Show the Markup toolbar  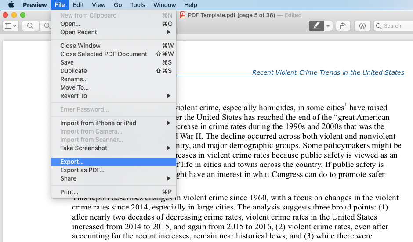coord(362,26)
